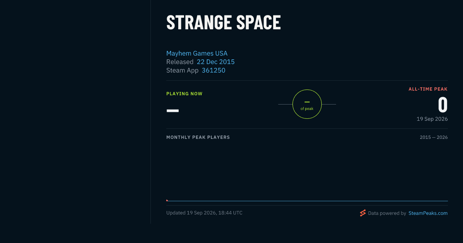Click the SteamPeaks logo icon
Screen dimensions: 463x243
(363, 213)
